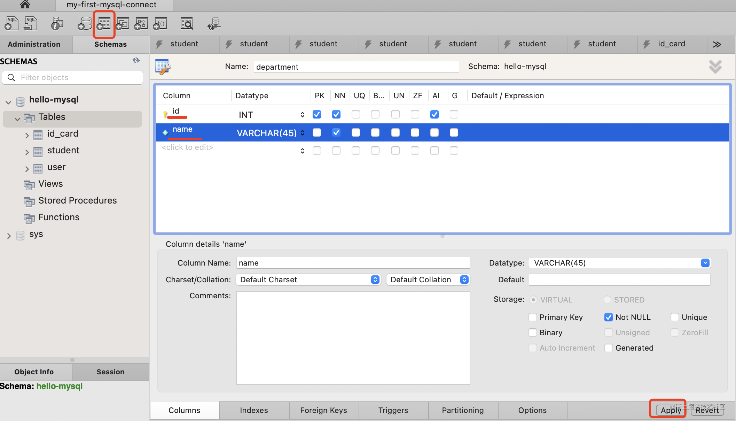Screen dimensions: 736x421
Task: Click the open SQL script file icon
Action: [31, 24]
